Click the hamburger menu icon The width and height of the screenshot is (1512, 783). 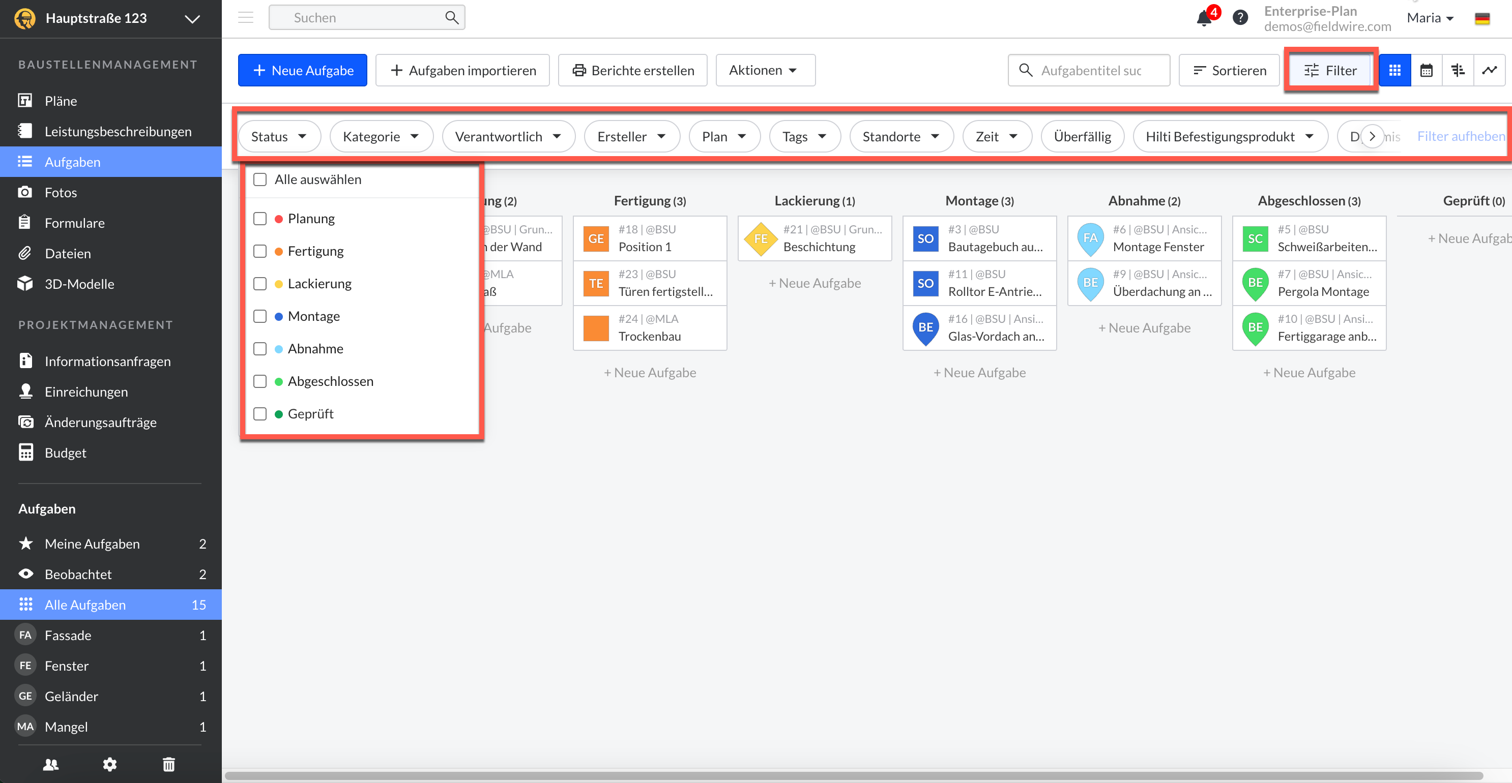pos(245,18)
